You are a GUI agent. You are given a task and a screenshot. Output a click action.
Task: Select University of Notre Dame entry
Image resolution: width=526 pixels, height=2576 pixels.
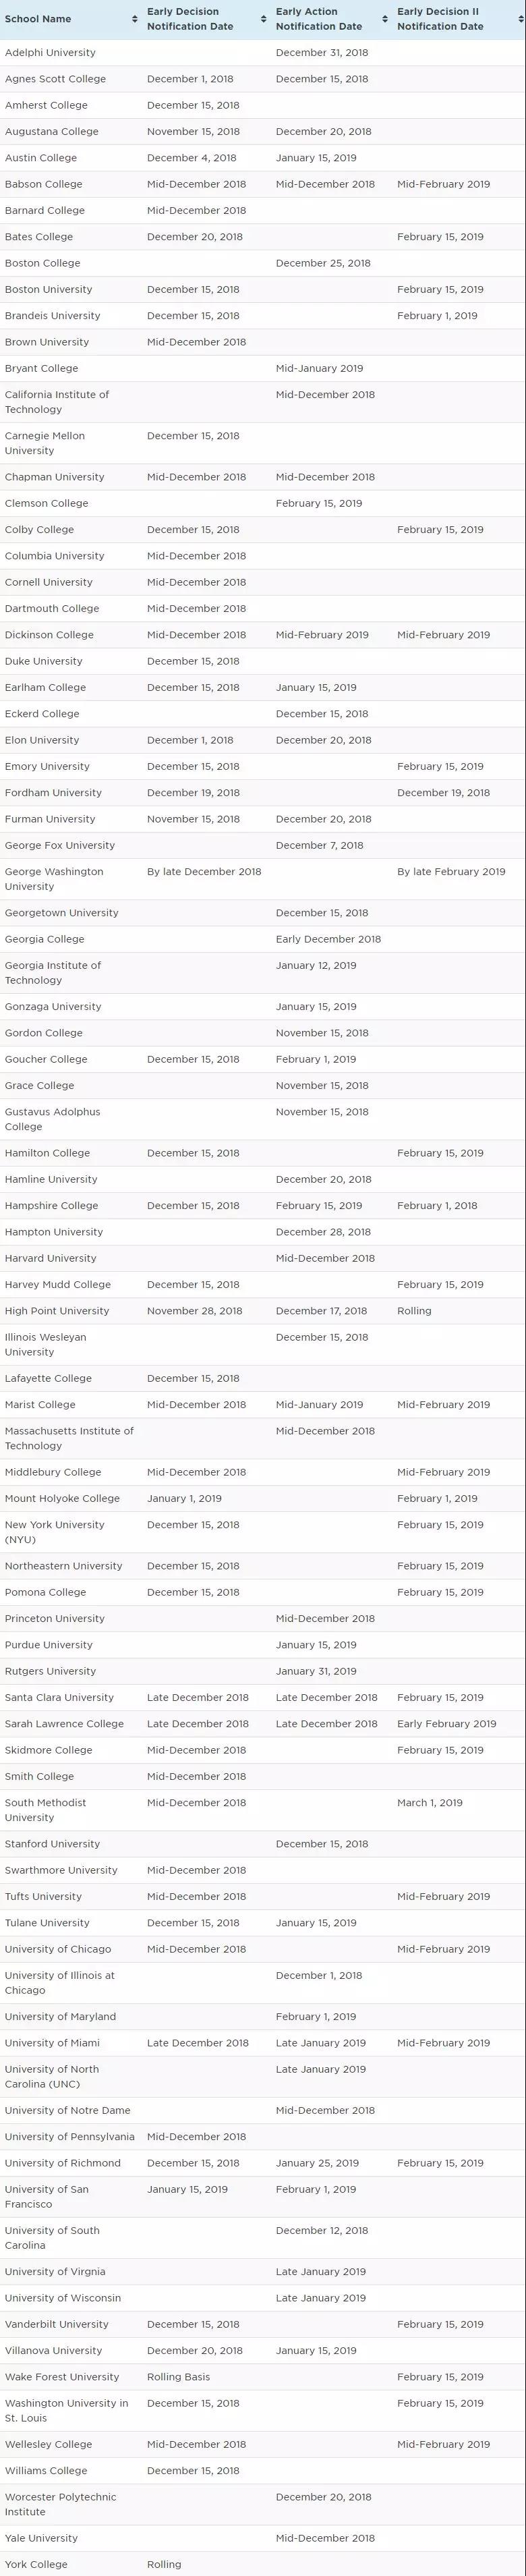coord(67,2110)
